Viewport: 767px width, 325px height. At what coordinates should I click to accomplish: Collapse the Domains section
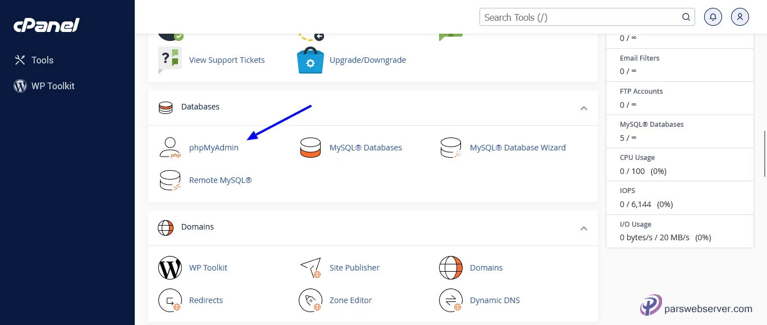tap(584, 228)
